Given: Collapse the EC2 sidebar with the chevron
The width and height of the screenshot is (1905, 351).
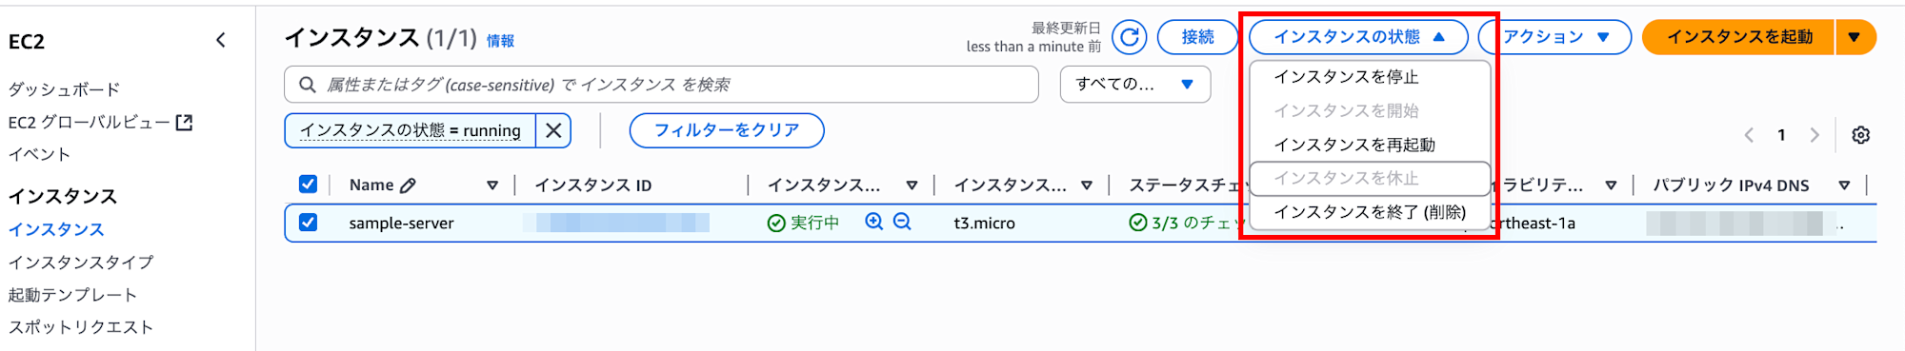Looking at the screenshot, I should (221, 40).
